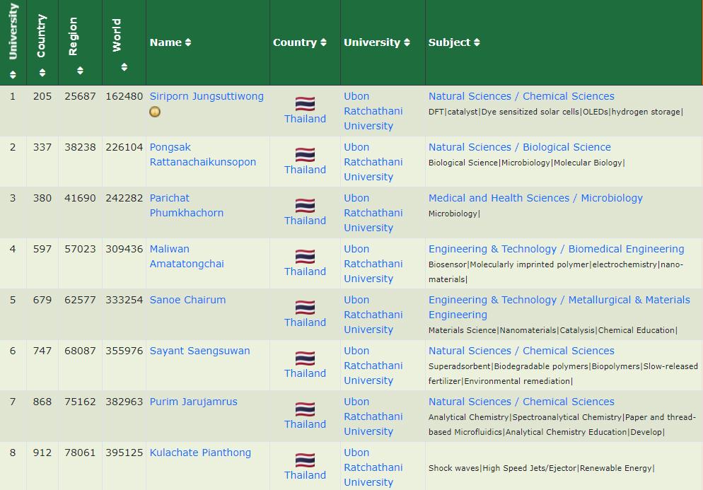Click Thailand flag in Sanoe Chairum row
Image resolution: width=703 pixels, height=490 pixels.
point(305,308)
